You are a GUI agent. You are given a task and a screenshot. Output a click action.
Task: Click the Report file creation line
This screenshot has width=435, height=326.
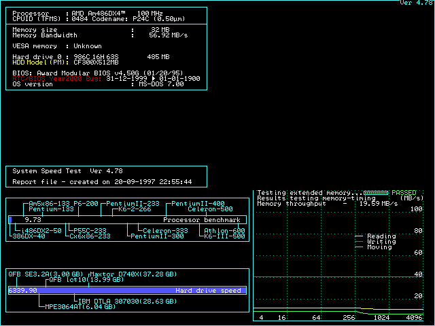[x=102, y=181]
